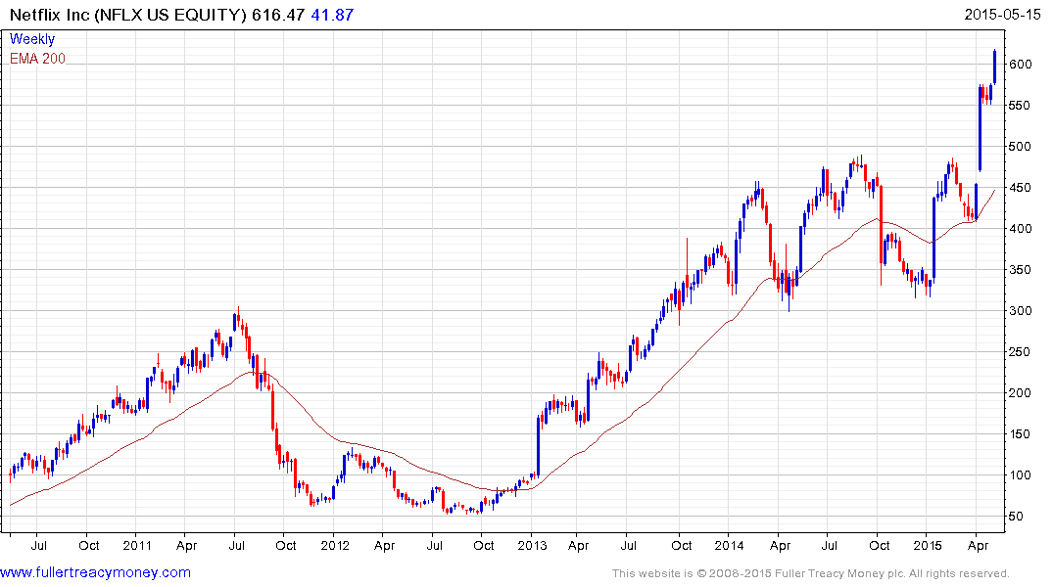Click the chart date 2015-05-15
1053x587 pixels.
coord(1002,14)
